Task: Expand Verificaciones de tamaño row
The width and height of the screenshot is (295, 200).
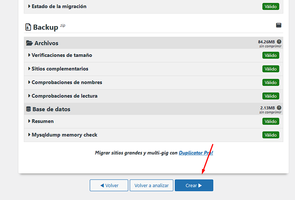Action: coord(62,55)
